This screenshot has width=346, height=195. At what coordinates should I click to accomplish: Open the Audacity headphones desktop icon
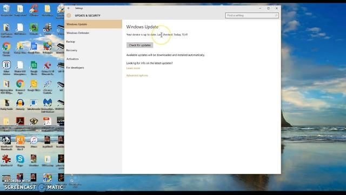coord(20,103)
